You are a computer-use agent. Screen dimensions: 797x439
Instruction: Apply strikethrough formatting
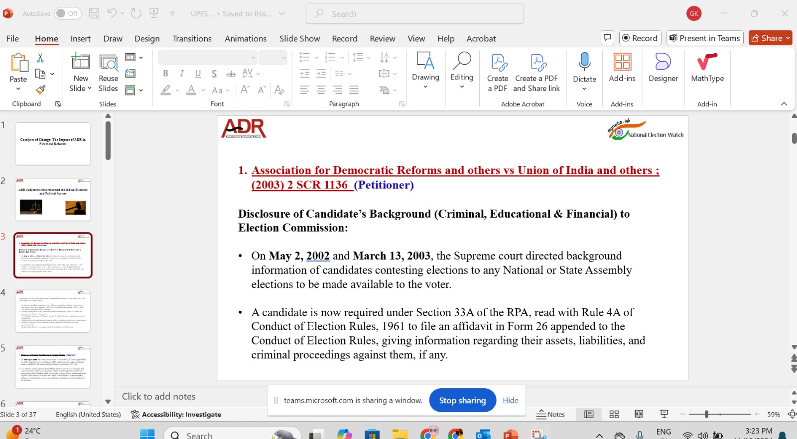[x=231, y=74]
